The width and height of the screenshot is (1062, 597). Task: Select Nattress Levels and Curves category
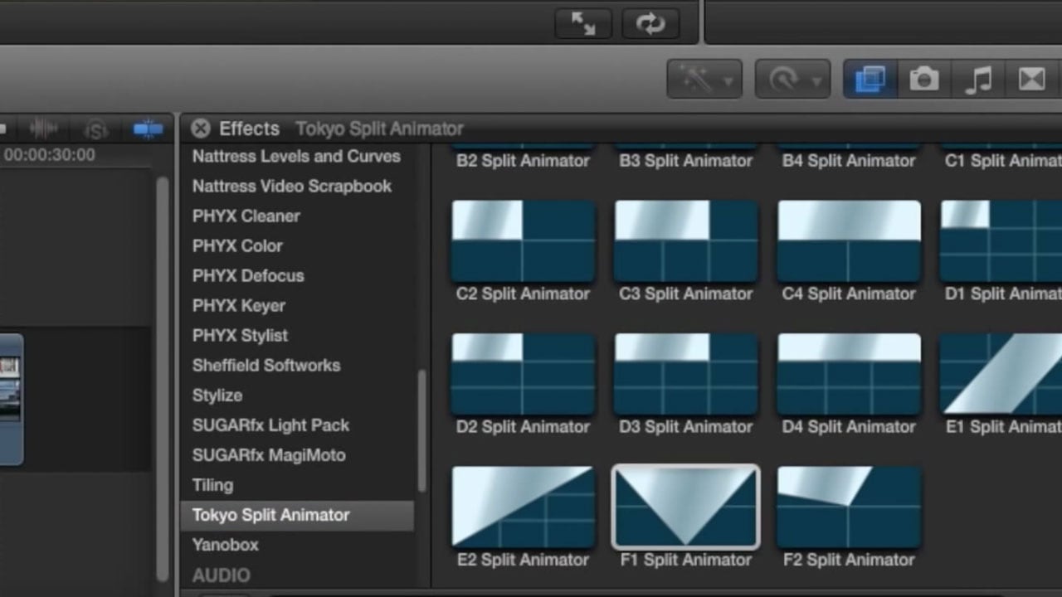[x=296, y=156]
